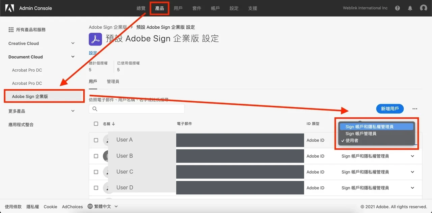Open the role dropdown for User B
This screenshot has width=432, height=213.
click(x=412, y=156)
